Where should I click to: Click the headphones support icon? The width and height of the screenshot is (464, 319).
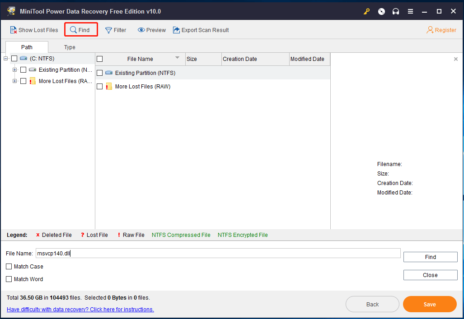point(396,12)
